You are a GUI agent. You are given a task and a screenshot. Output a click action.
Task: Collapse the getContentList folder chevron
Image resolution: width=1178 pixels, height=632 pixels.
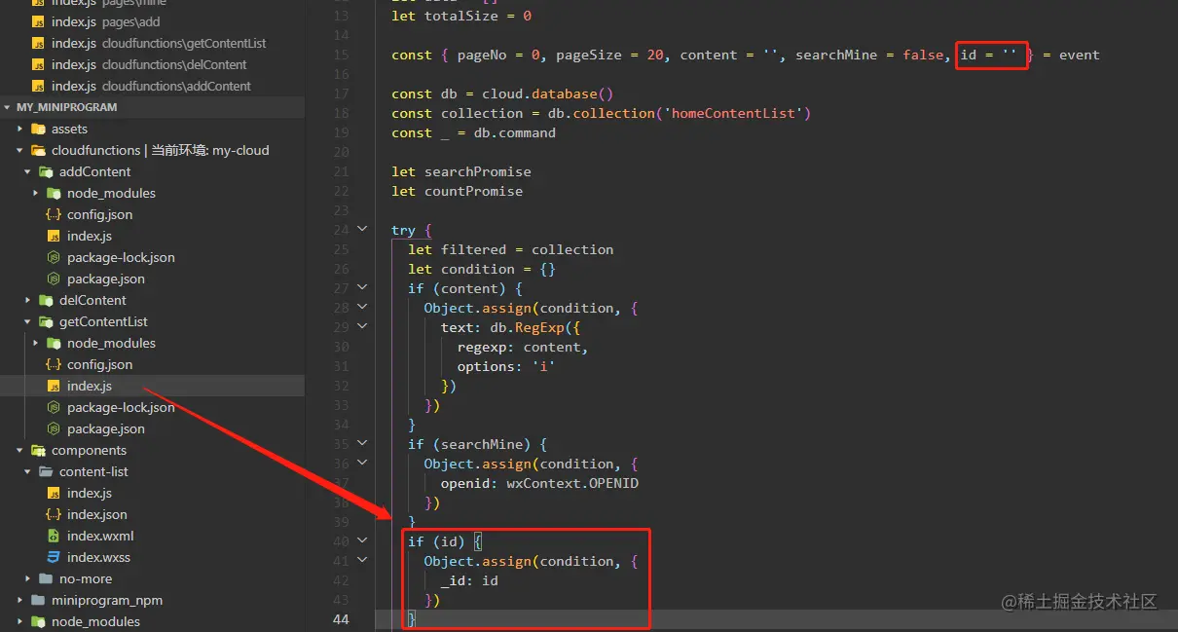(28, 321)
